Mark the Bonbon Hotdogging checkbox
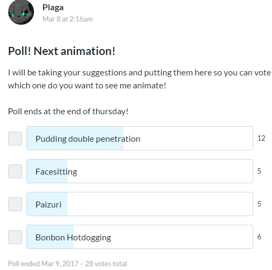 coord(15,237)
